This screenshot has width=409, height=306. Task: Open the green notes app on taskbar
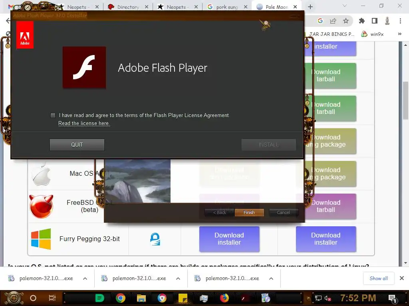99,298
